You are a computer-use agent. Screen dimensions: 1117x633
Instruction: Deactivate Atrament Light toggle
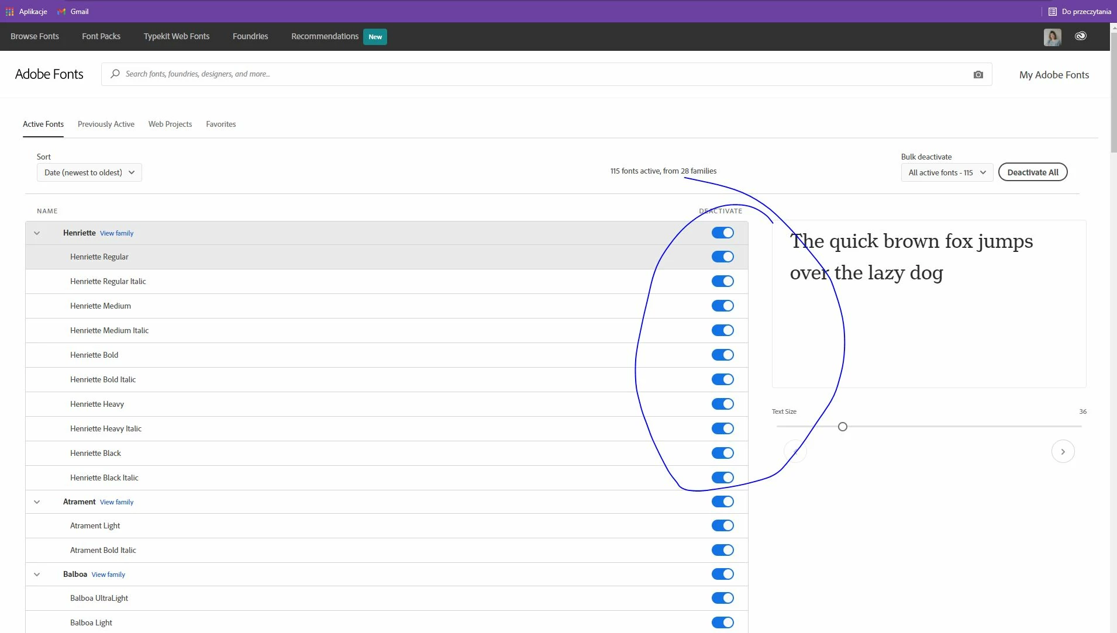pos(722,525)
